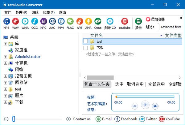
Task: Expand the 计算机 tree node
Action: click(6, 63)
